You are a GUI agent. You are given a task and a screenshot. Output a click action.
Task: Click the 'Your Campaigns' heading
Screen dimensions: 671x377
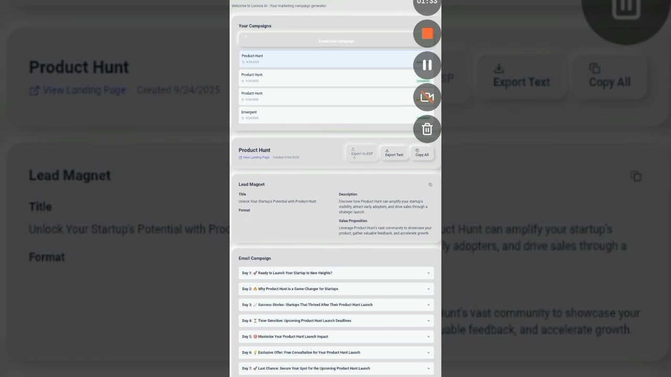point(255,26)
